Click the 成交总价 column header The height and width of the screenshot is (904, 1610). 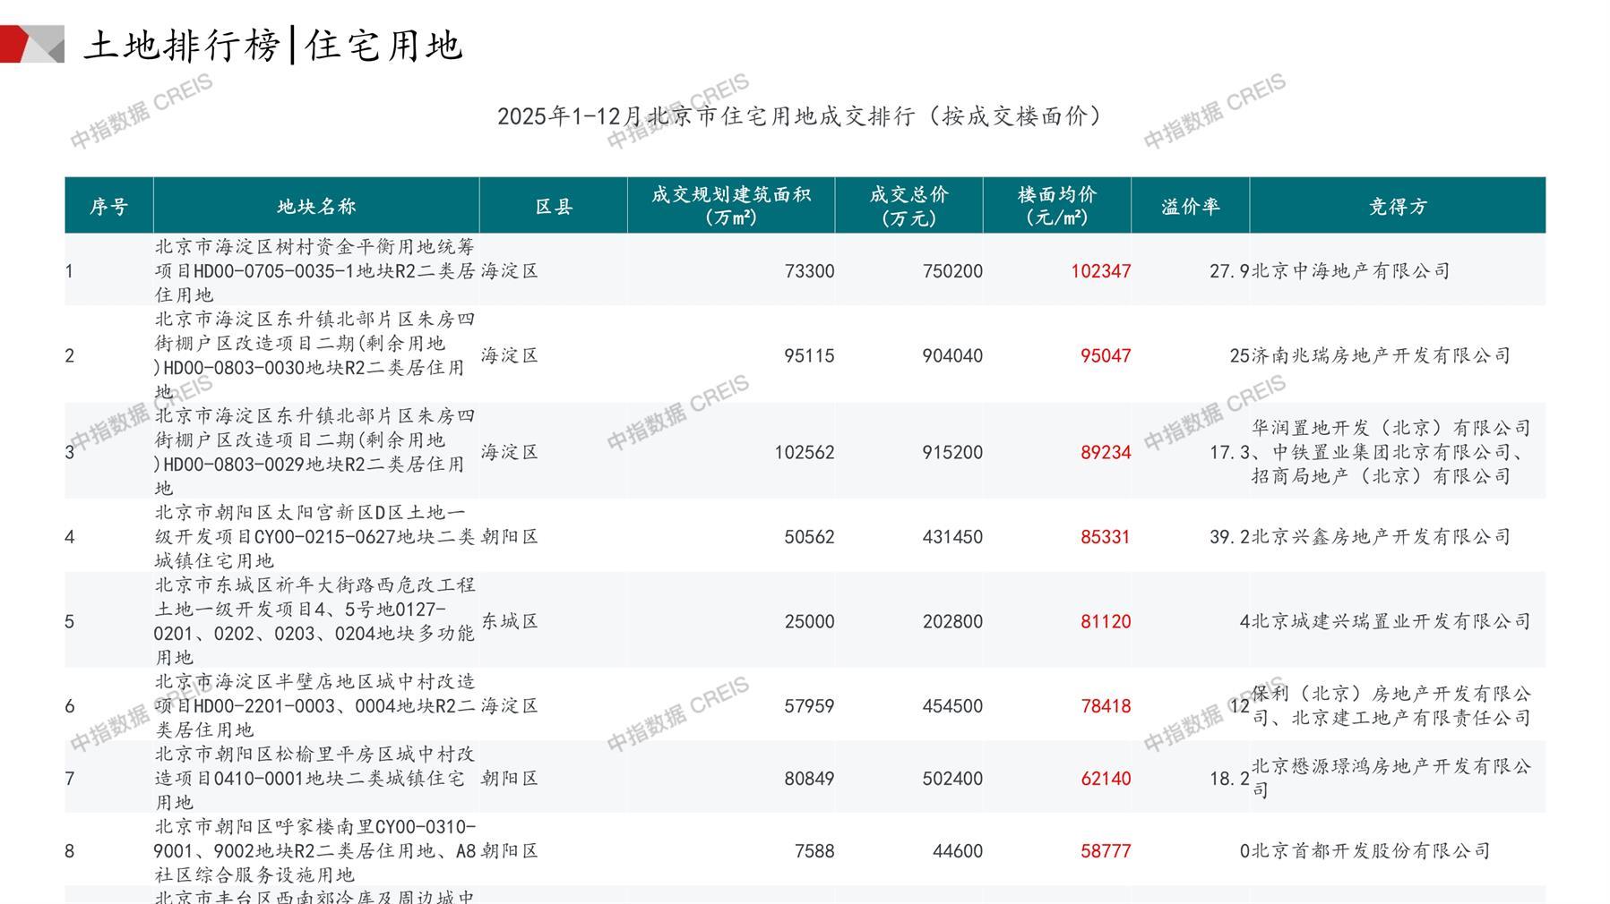click(908, 207)
